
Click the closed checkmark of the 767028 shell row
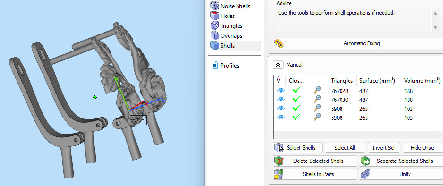pyautogui.click(x=296, y=91)
